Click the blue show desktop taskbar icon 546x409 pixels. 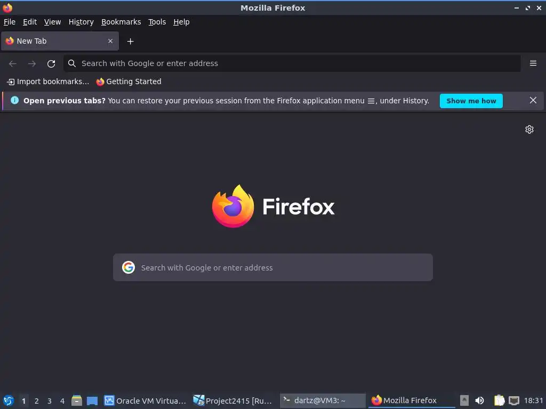(92, 401)
